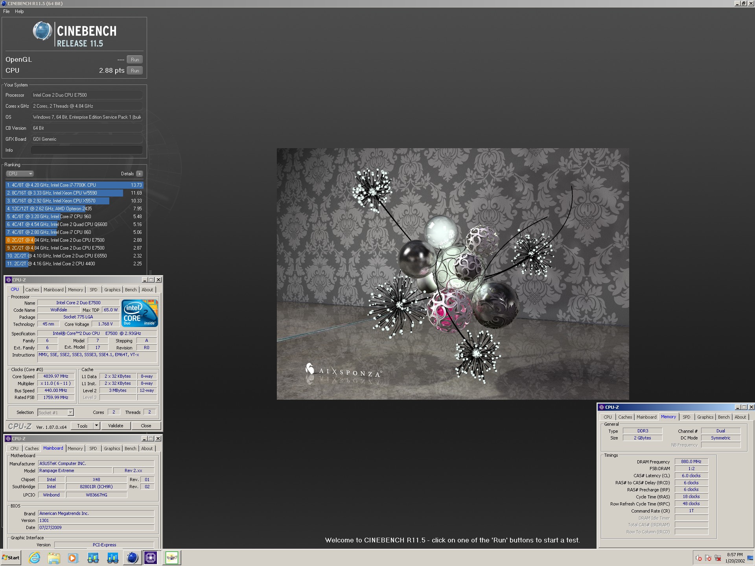Viewport: 755px width, 566px height.
Task: Click the muted volume tray icon
Action: [x=699, y=558]
